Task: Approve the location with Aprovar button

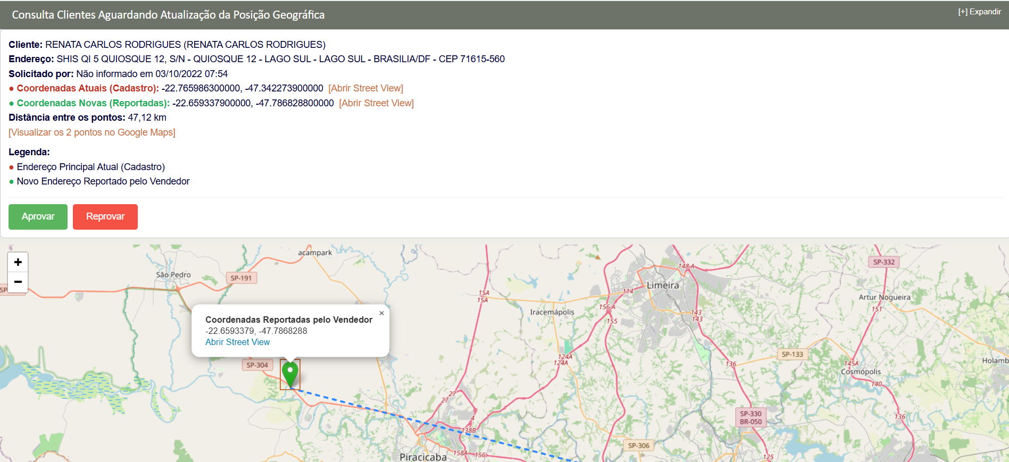Action: coord(38,217)
